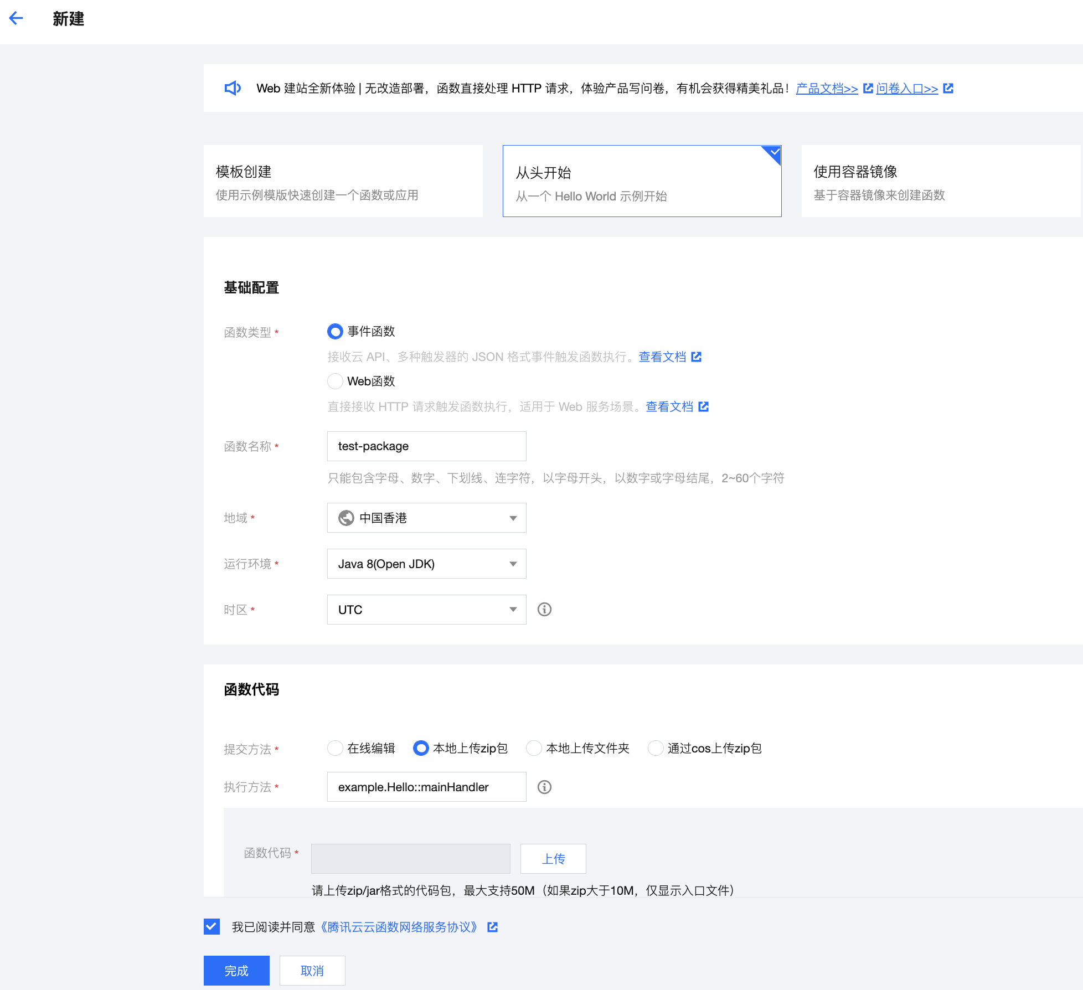Click the 完成 button

pos(236,971)
